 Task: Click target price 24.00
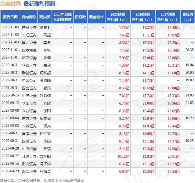tap(190, 95)
